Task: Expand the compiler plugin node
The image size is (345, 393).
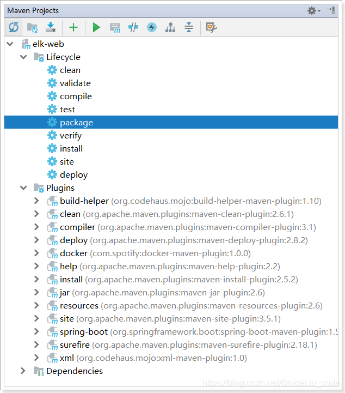Action: (x=36, y=227)
